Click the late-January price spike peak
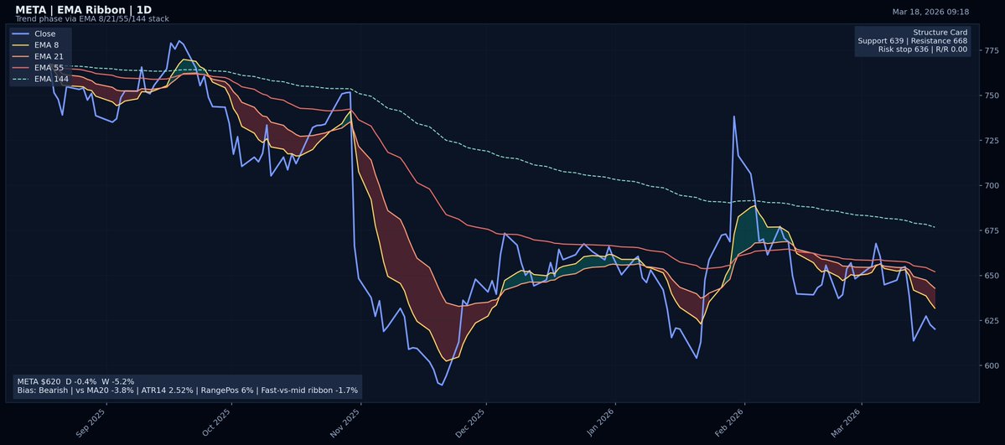This screenshot has width=1005, height=445. point(734,116)
